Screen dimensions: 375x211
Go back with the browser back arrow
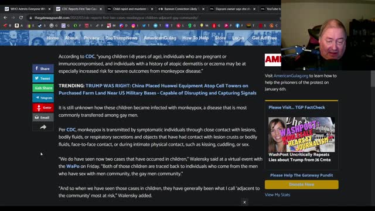coord(5,18)
